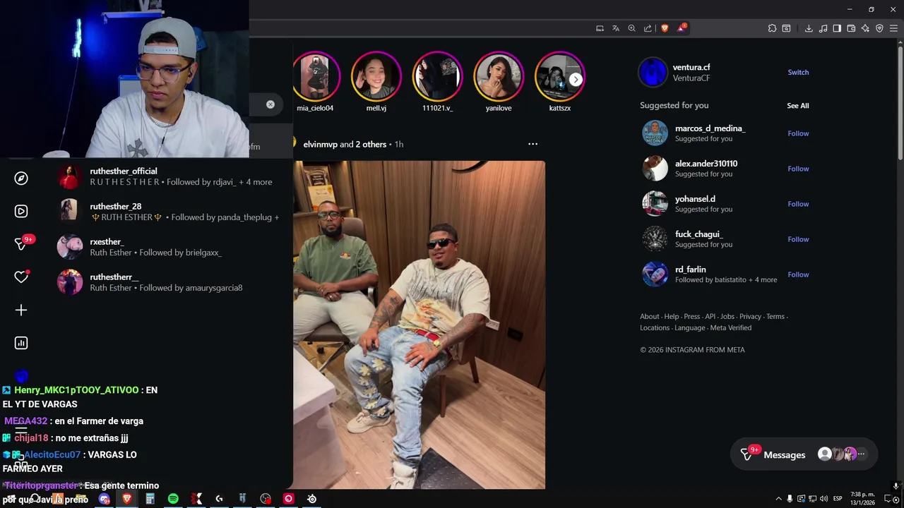Select ruthesther_28 search result
The height and width of the screenshot is (508, 904).
coord(169,212)
